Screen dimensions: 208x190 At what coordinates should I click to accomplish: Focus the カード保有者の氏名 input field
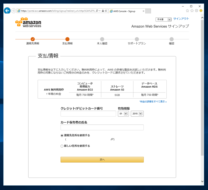(x=102, y=128)
